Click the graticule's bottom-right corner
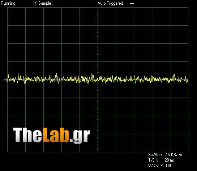Screen dimensions: 197x171 coord(188,152)
